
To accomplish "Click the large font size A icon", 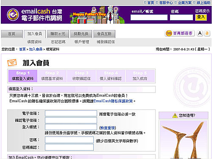I will tap(200, 33).
